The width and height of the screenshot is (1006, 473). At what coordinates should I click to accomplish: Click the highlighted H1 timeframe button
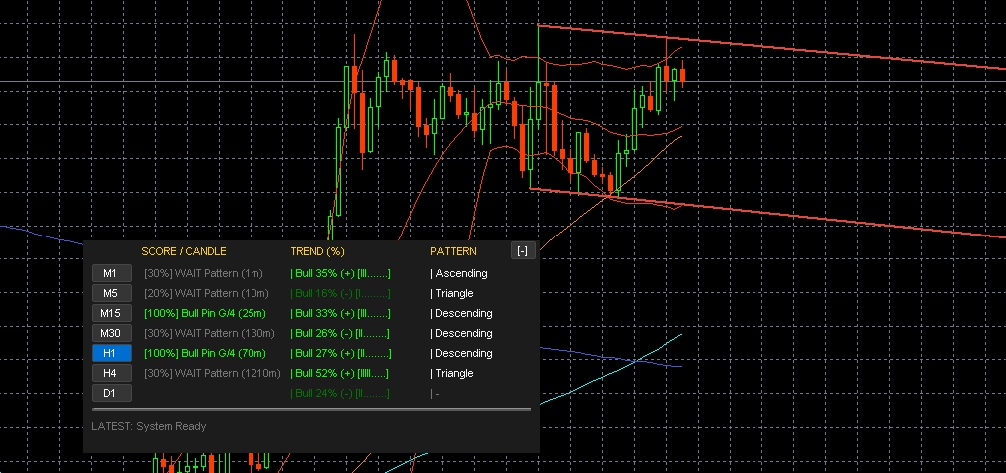point(111,353)
